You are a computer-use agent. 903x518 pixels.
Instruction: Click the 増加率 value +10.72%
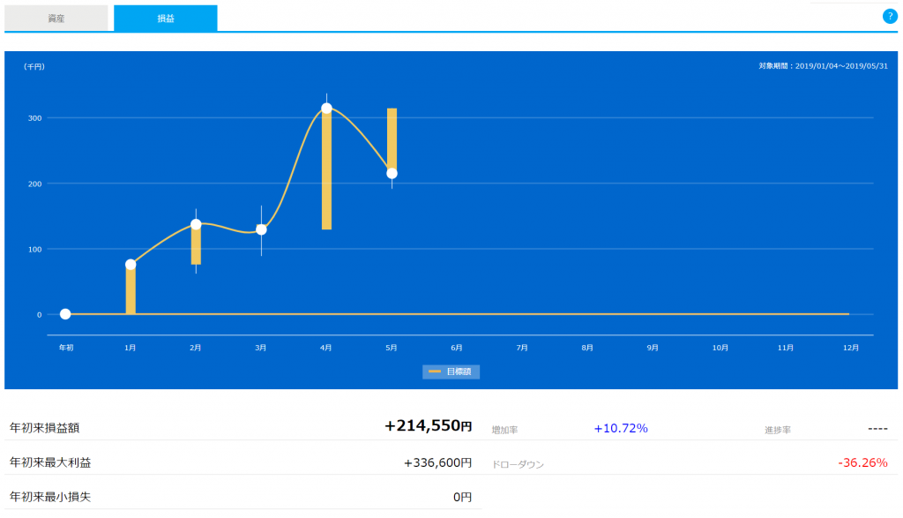(x=621, y=428)
